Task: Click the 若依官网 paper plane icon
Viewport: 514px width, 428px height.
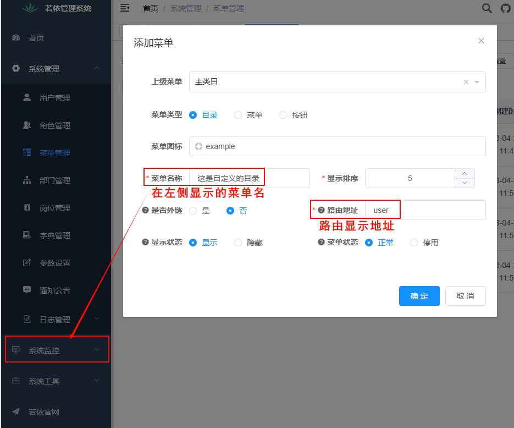Action: 16,411
